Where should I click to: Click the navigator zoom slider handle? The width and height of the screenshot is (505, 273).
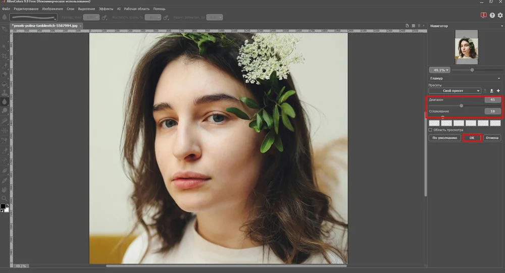[x=472, y=70]
